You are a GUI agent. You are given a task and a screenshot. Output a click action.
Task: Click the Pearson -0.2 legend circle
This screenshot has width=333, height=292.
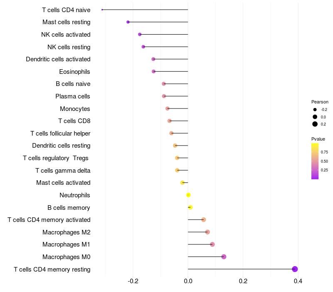[x=315, y=110]
